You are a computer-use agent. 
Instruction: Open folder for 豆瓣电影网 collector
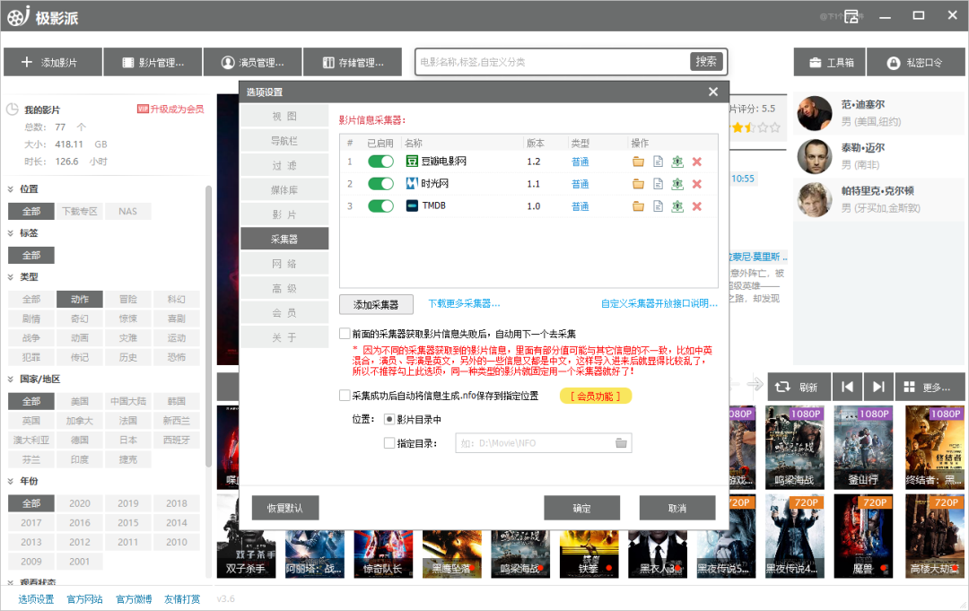coord(639,161)
